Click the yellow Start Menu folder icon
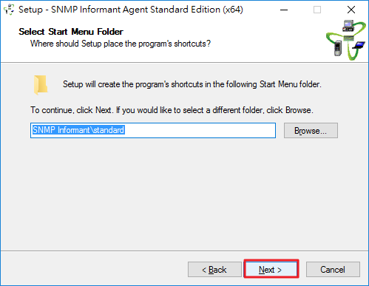The height and width of the screenshot is (286, 369). coord(41,85)
